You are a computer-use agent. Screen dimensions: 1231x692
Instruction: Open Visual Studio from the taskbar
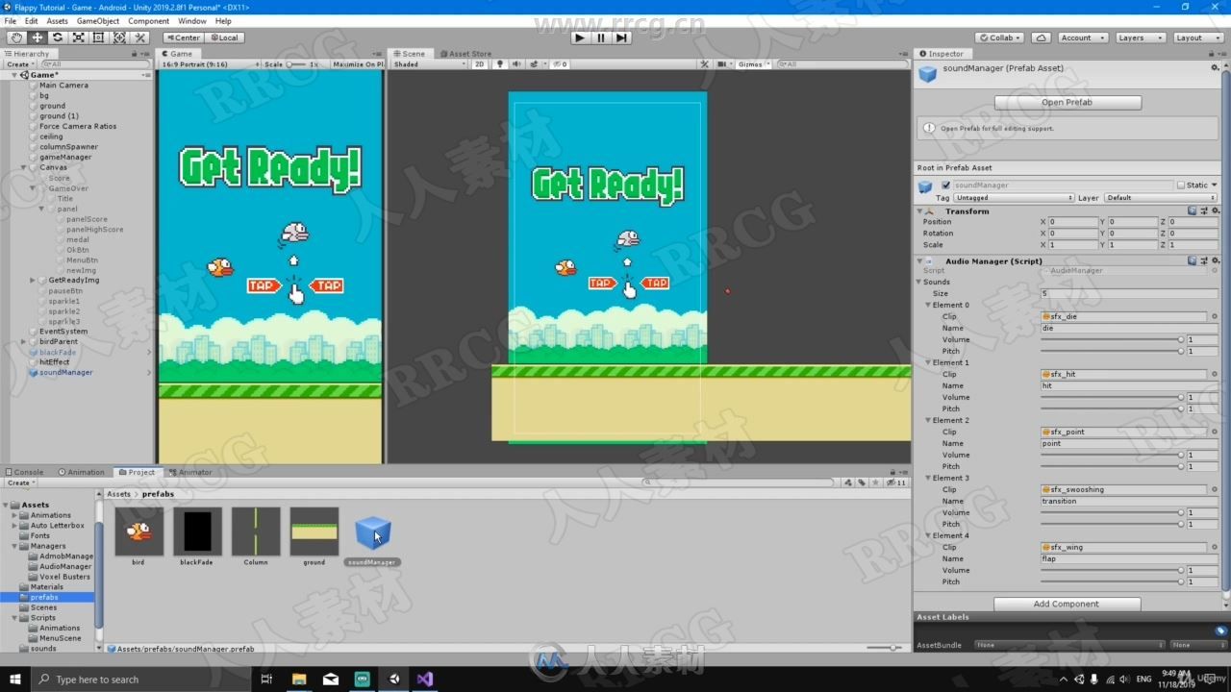(x=425, y=679)
